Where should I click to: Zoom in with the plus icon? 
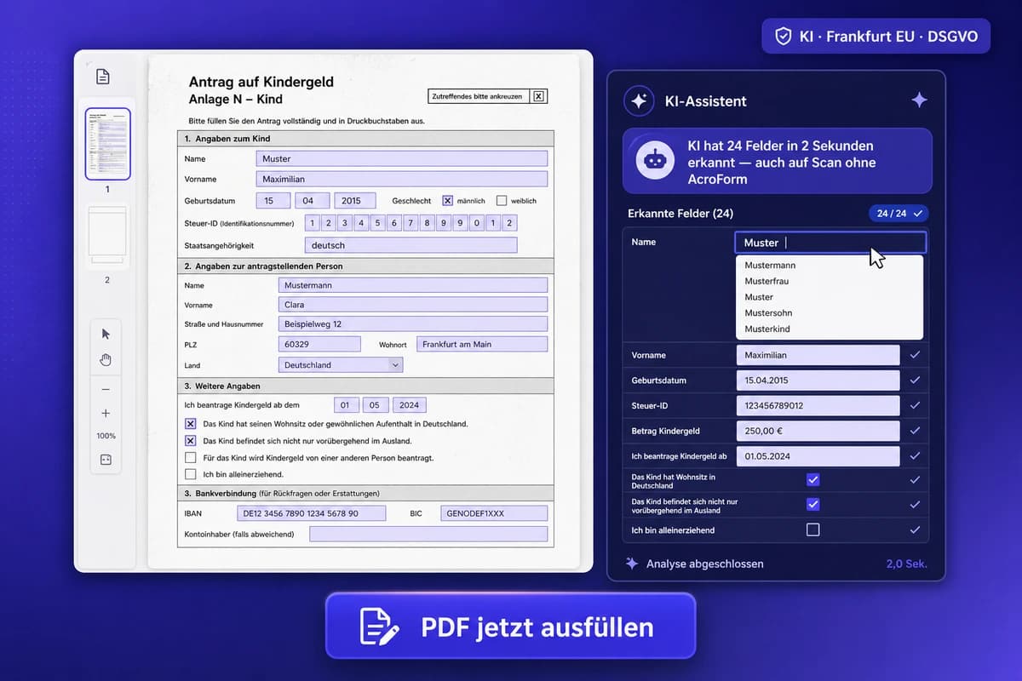tap(106, 414)
